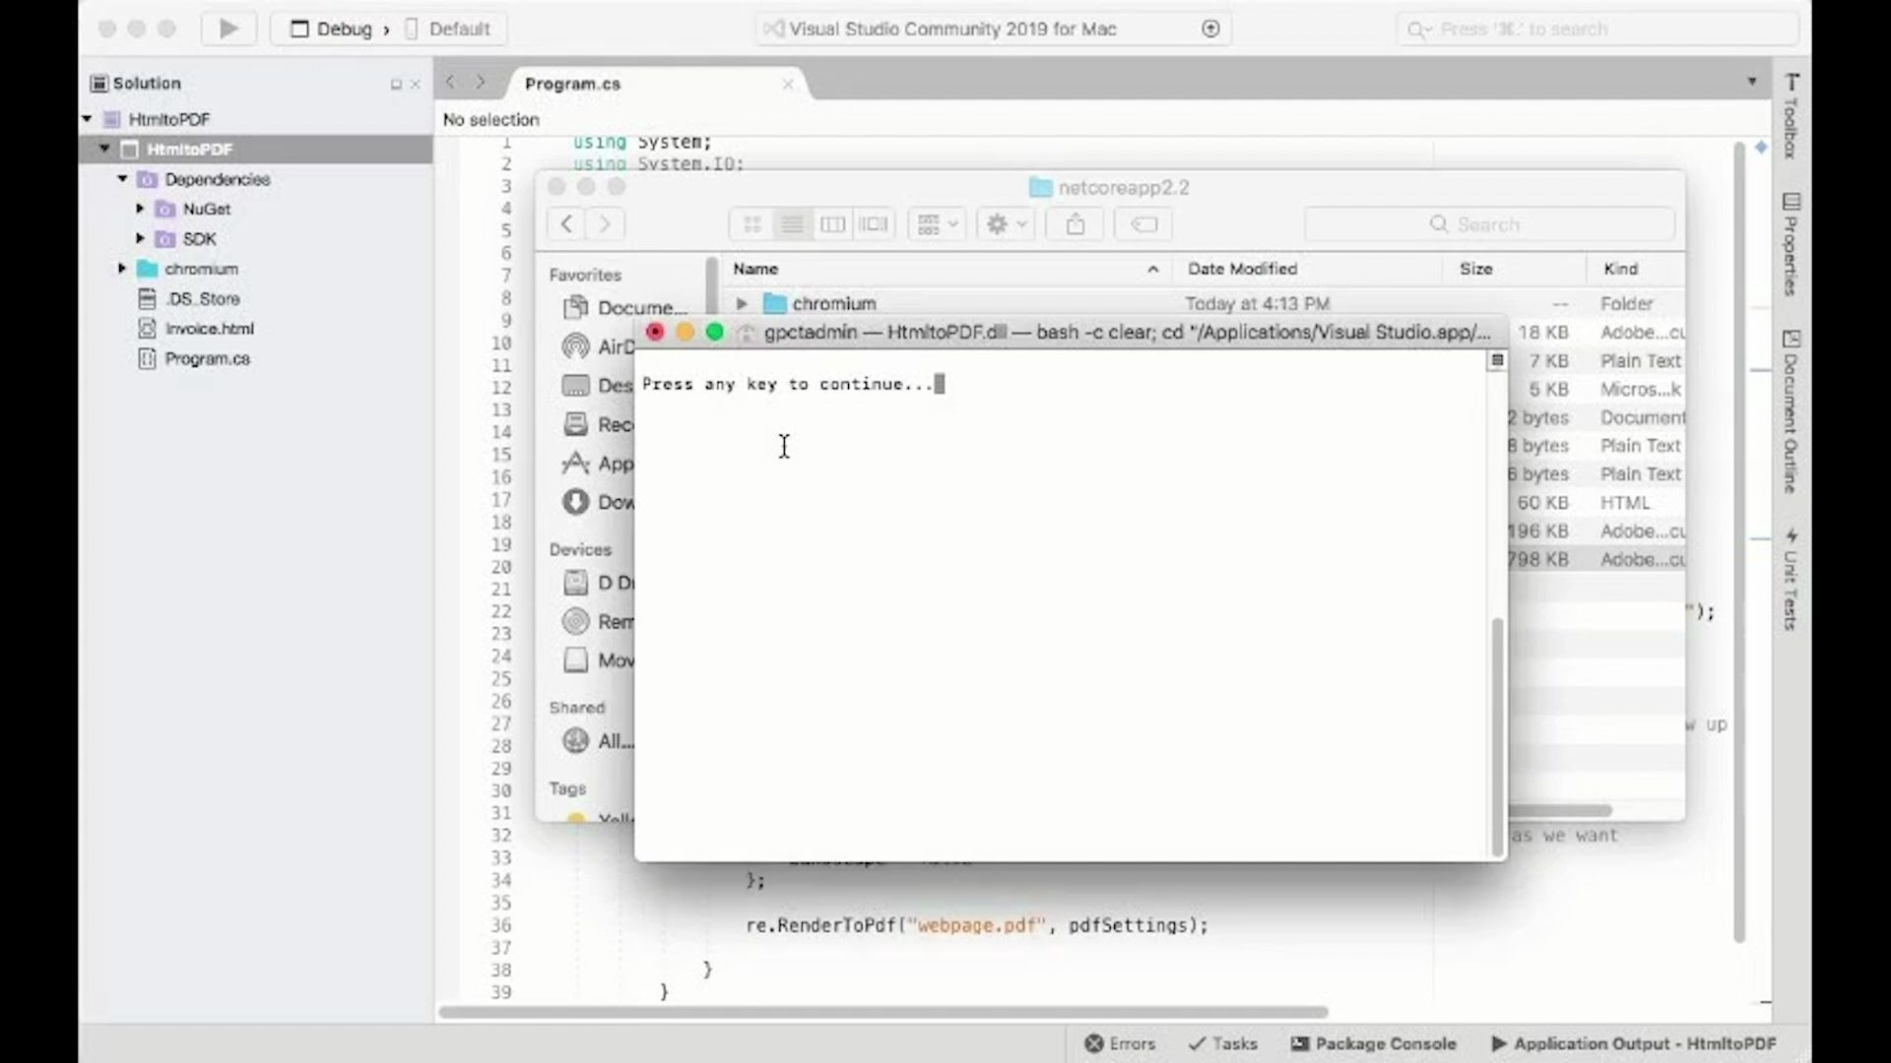Viewport: 1891px width, 1063px height.
Task: Open D Drive in Finder Devices
Action: 597,583
